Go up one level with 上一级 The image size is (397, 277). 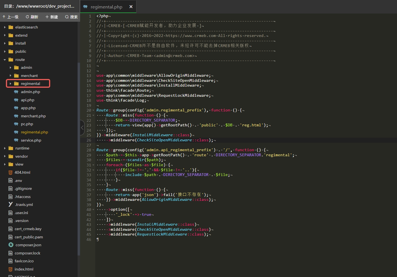[10, 17]
